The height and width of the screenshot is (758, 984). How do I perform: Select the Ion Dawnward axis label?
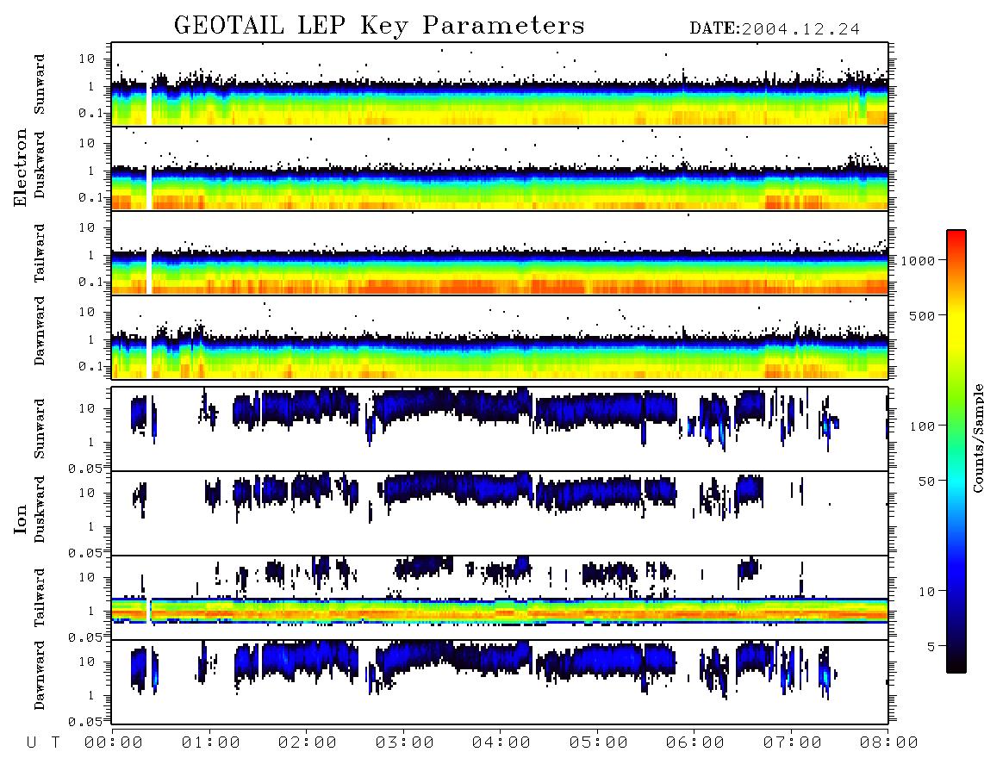point(40,675)
